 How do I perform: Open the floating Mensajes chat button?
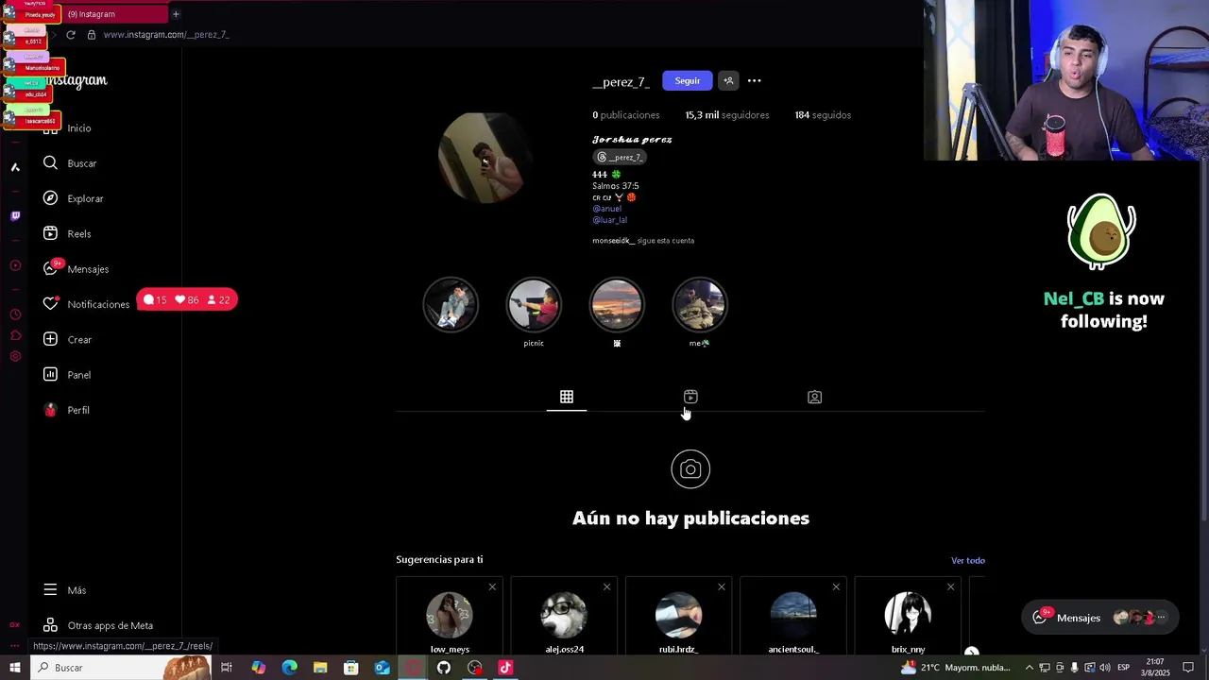coord(1100,618)
